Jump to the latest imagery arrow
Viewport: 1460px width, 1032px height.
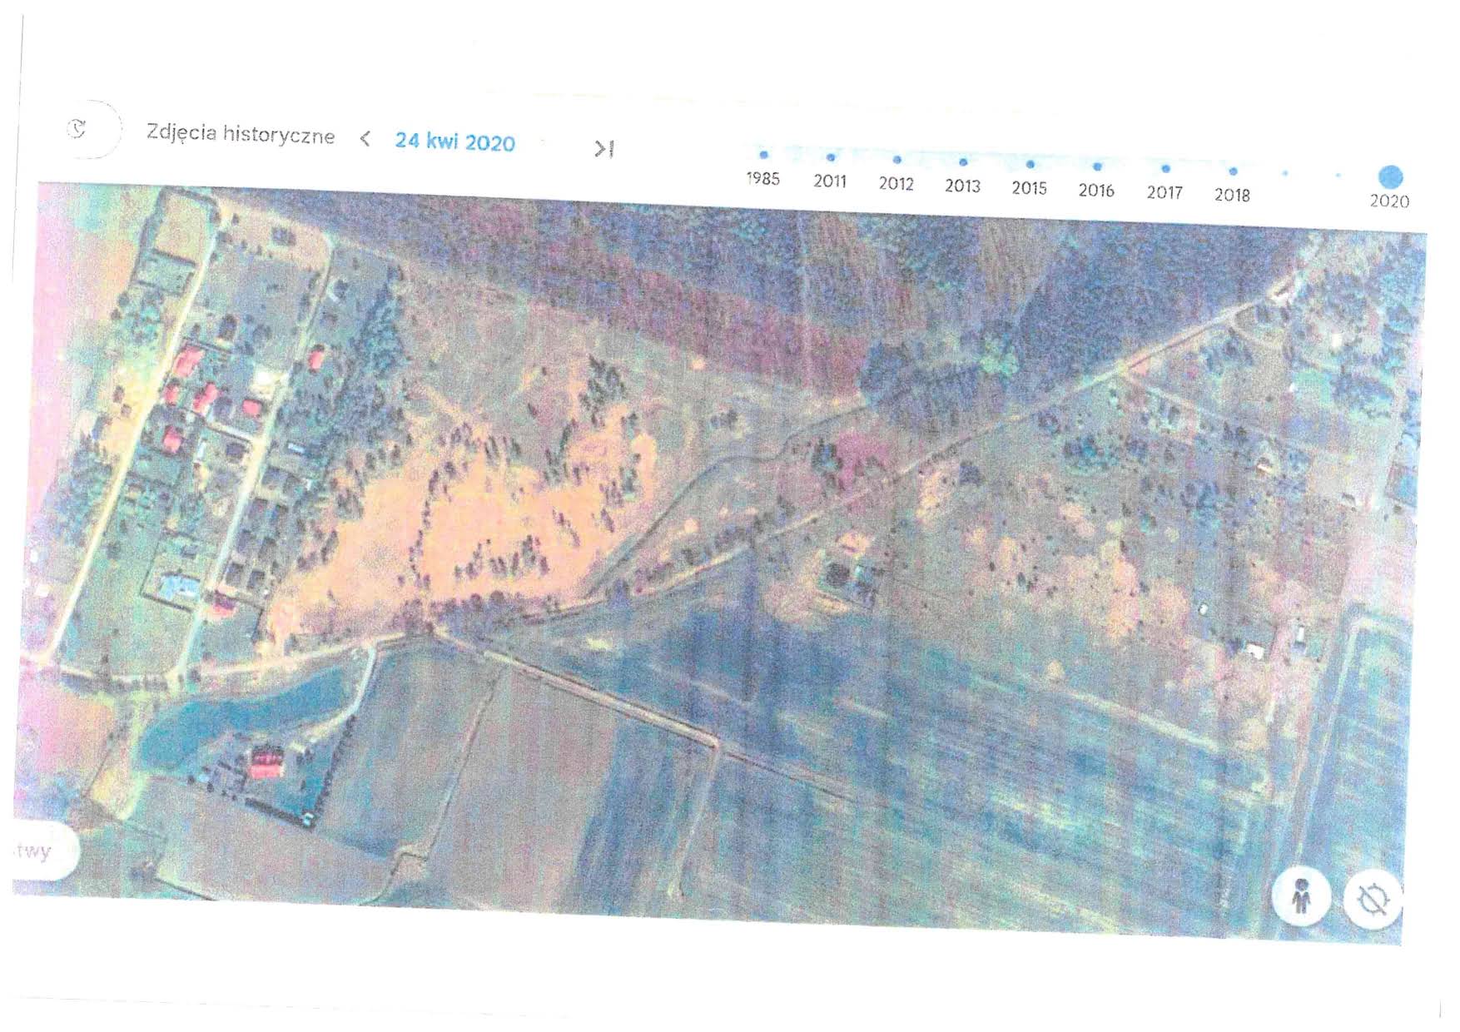tap(603, 149)
